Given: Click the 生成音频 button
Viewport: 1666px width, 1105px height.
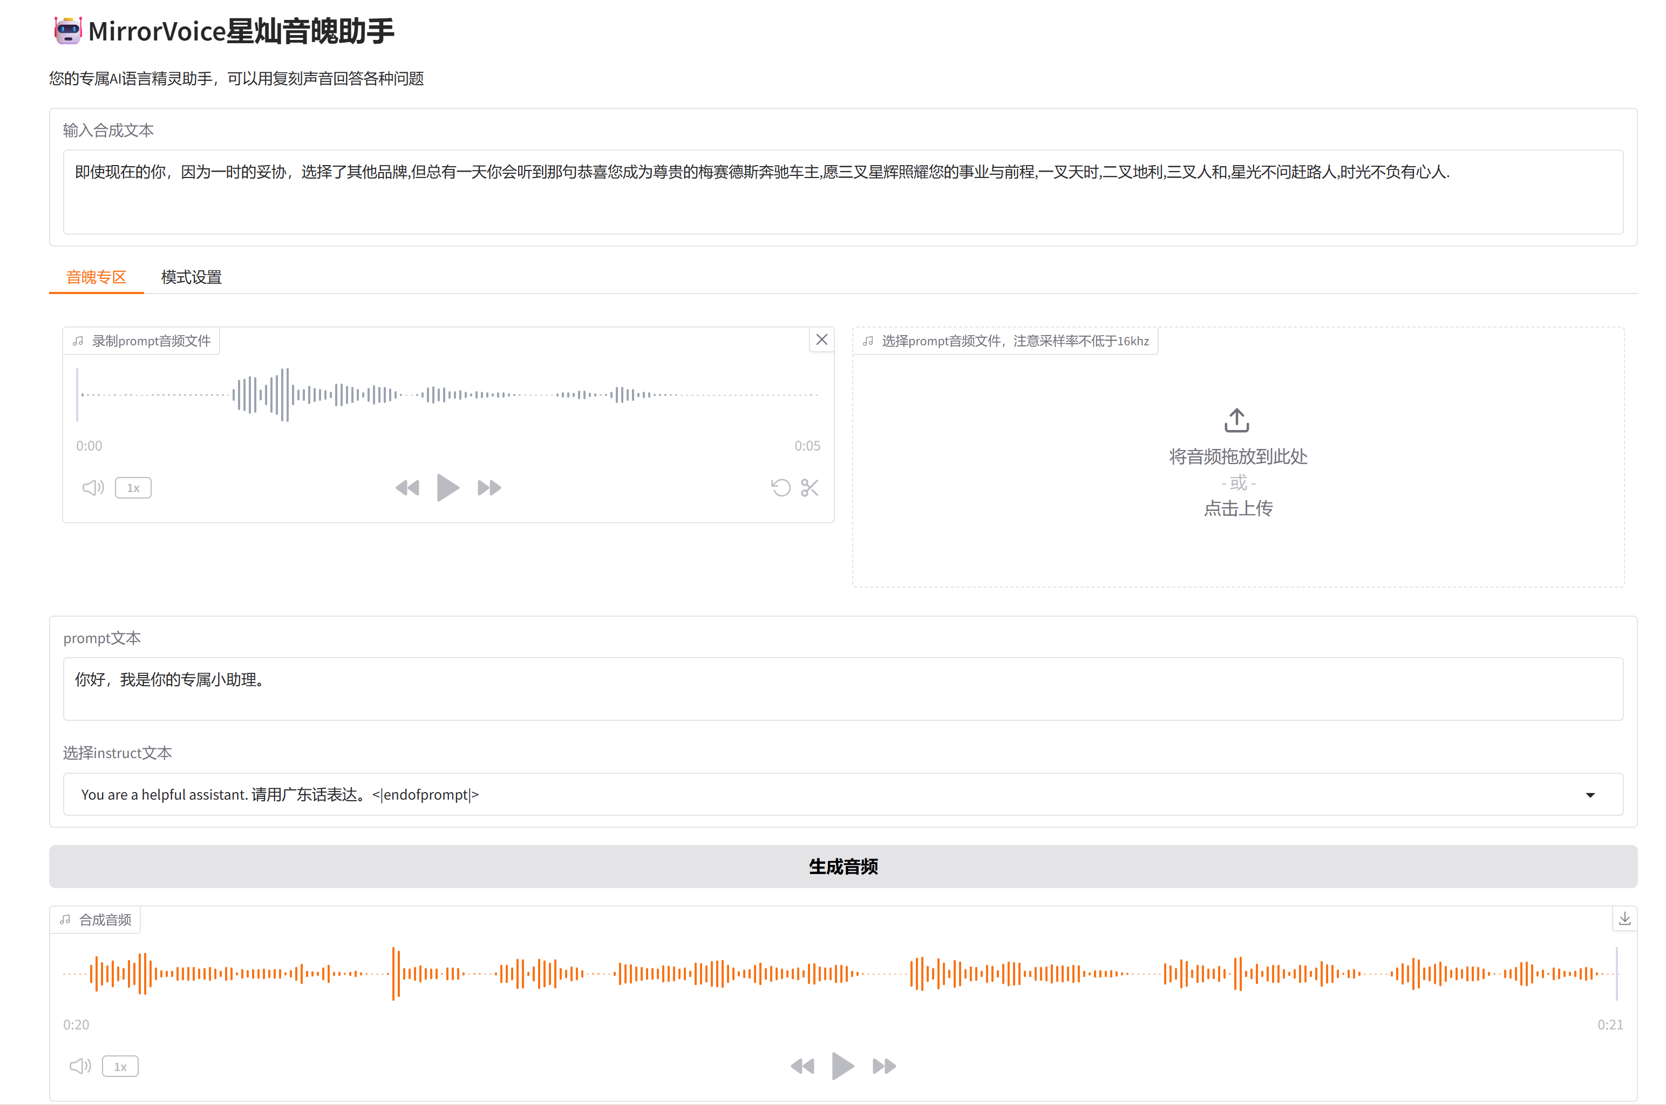Looking at the screenshot, I should 843,867.
